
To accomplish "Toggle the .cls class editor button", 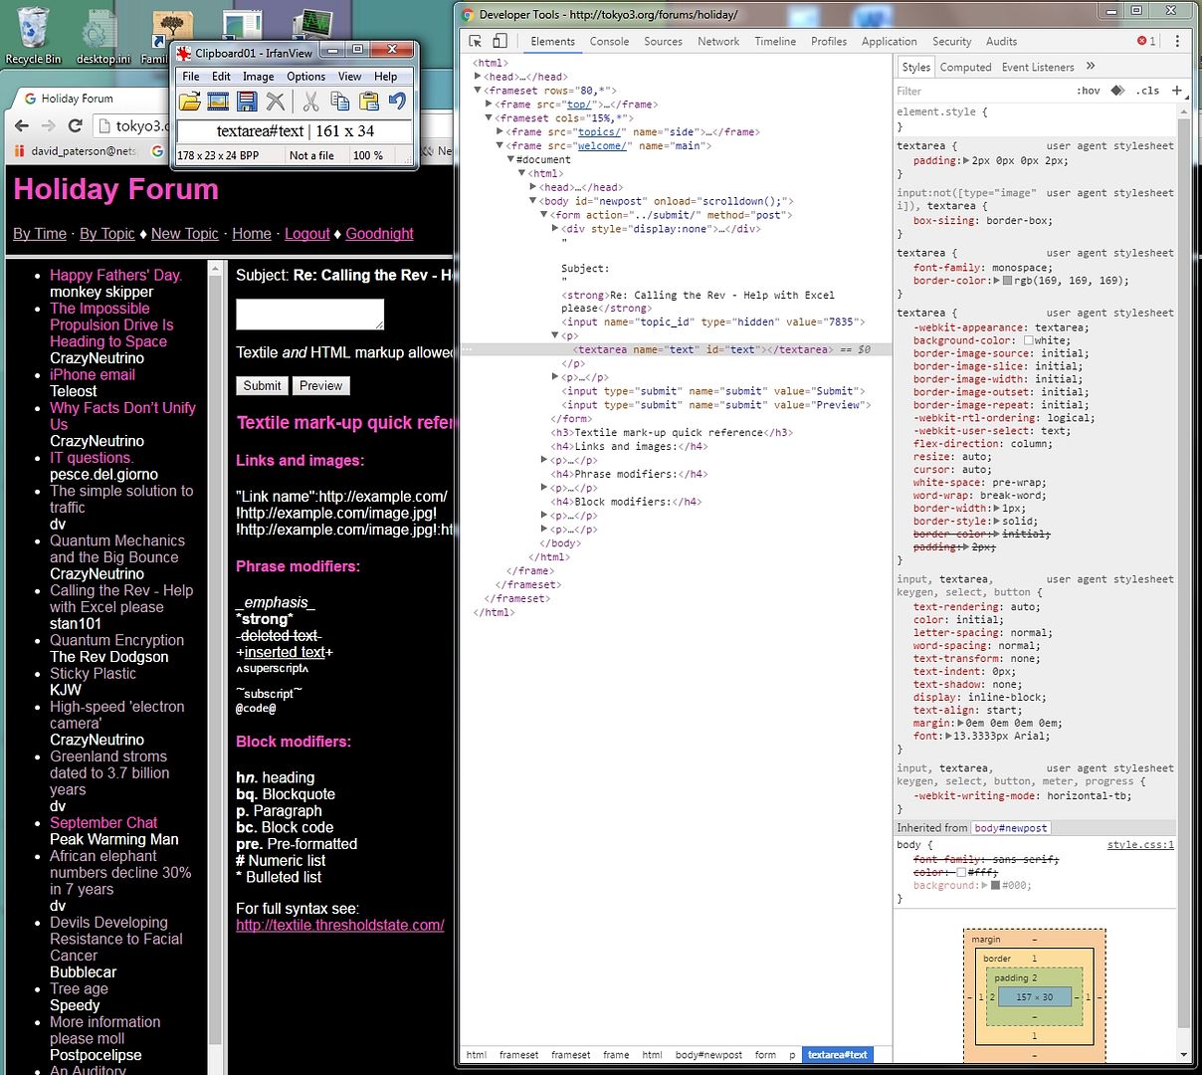I will [1147, 91].
